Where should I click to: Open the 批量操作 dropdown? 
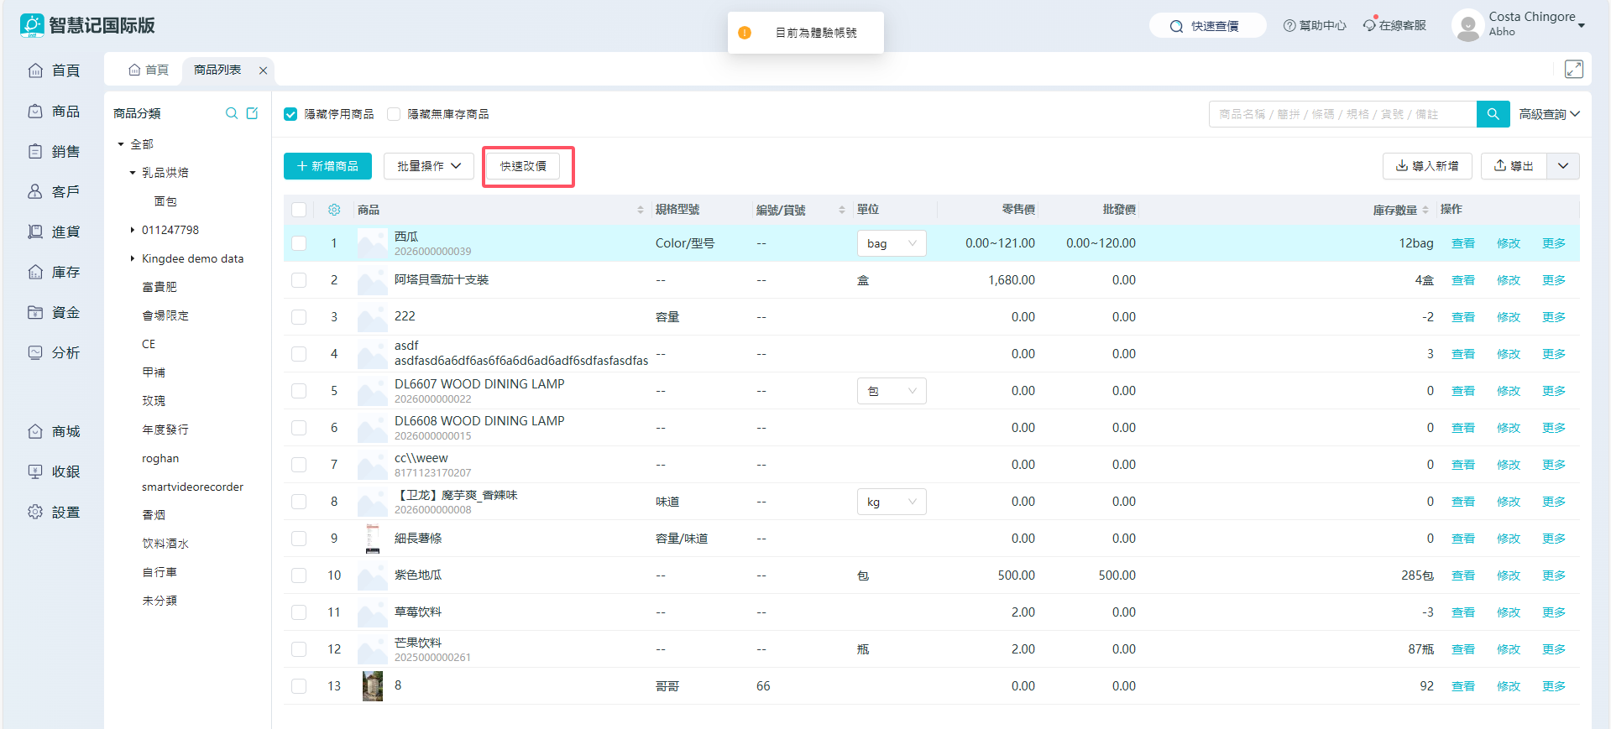pyautogui.click(x=429, y=166)
